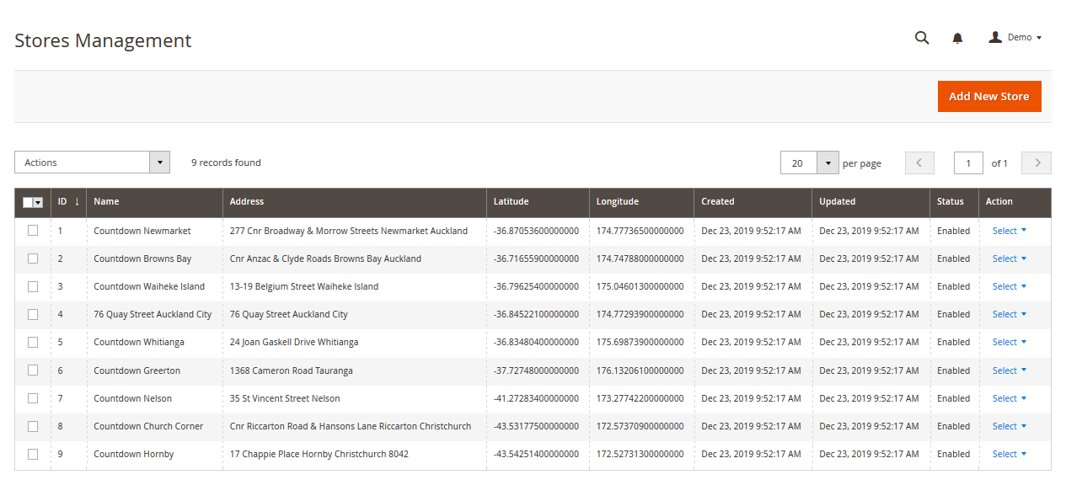Select the checkbox for Countdown Nelson row

click(33, 398)
